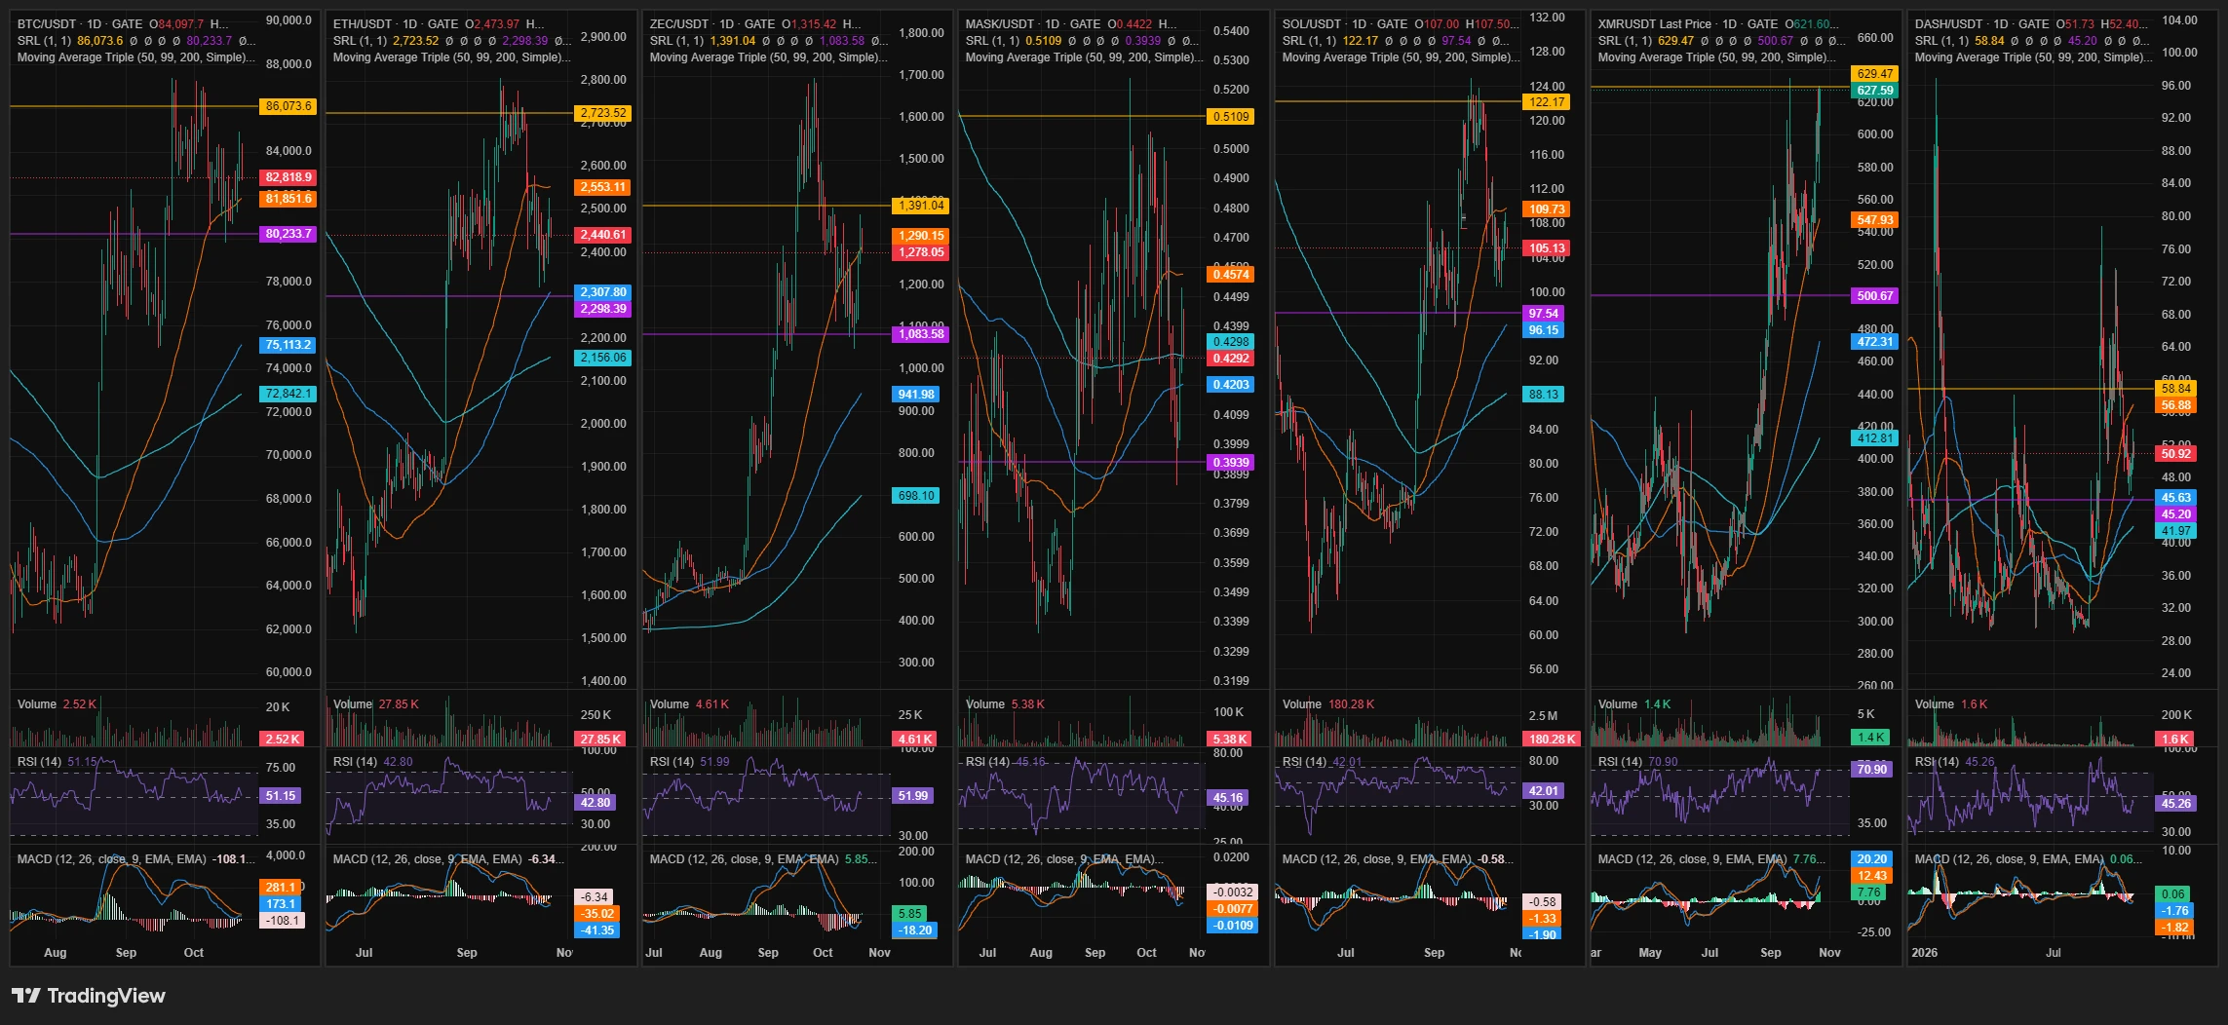Click the orange 86,073.6 SRL price label
Screen dimensions: 2228x1025
coord(288,106)
